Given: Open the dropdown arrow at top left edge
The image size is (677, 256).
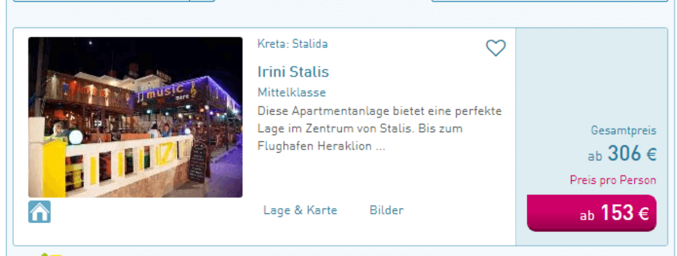Looking at the screenshot, I should [202, 1].
